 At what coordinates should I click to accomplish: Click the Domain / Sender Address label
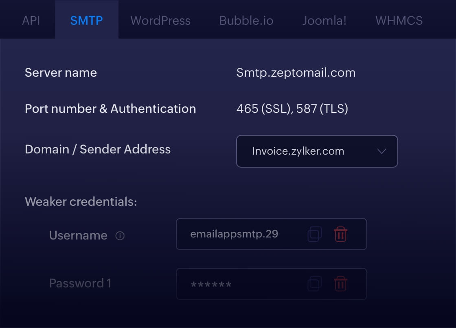pos(98,149)
